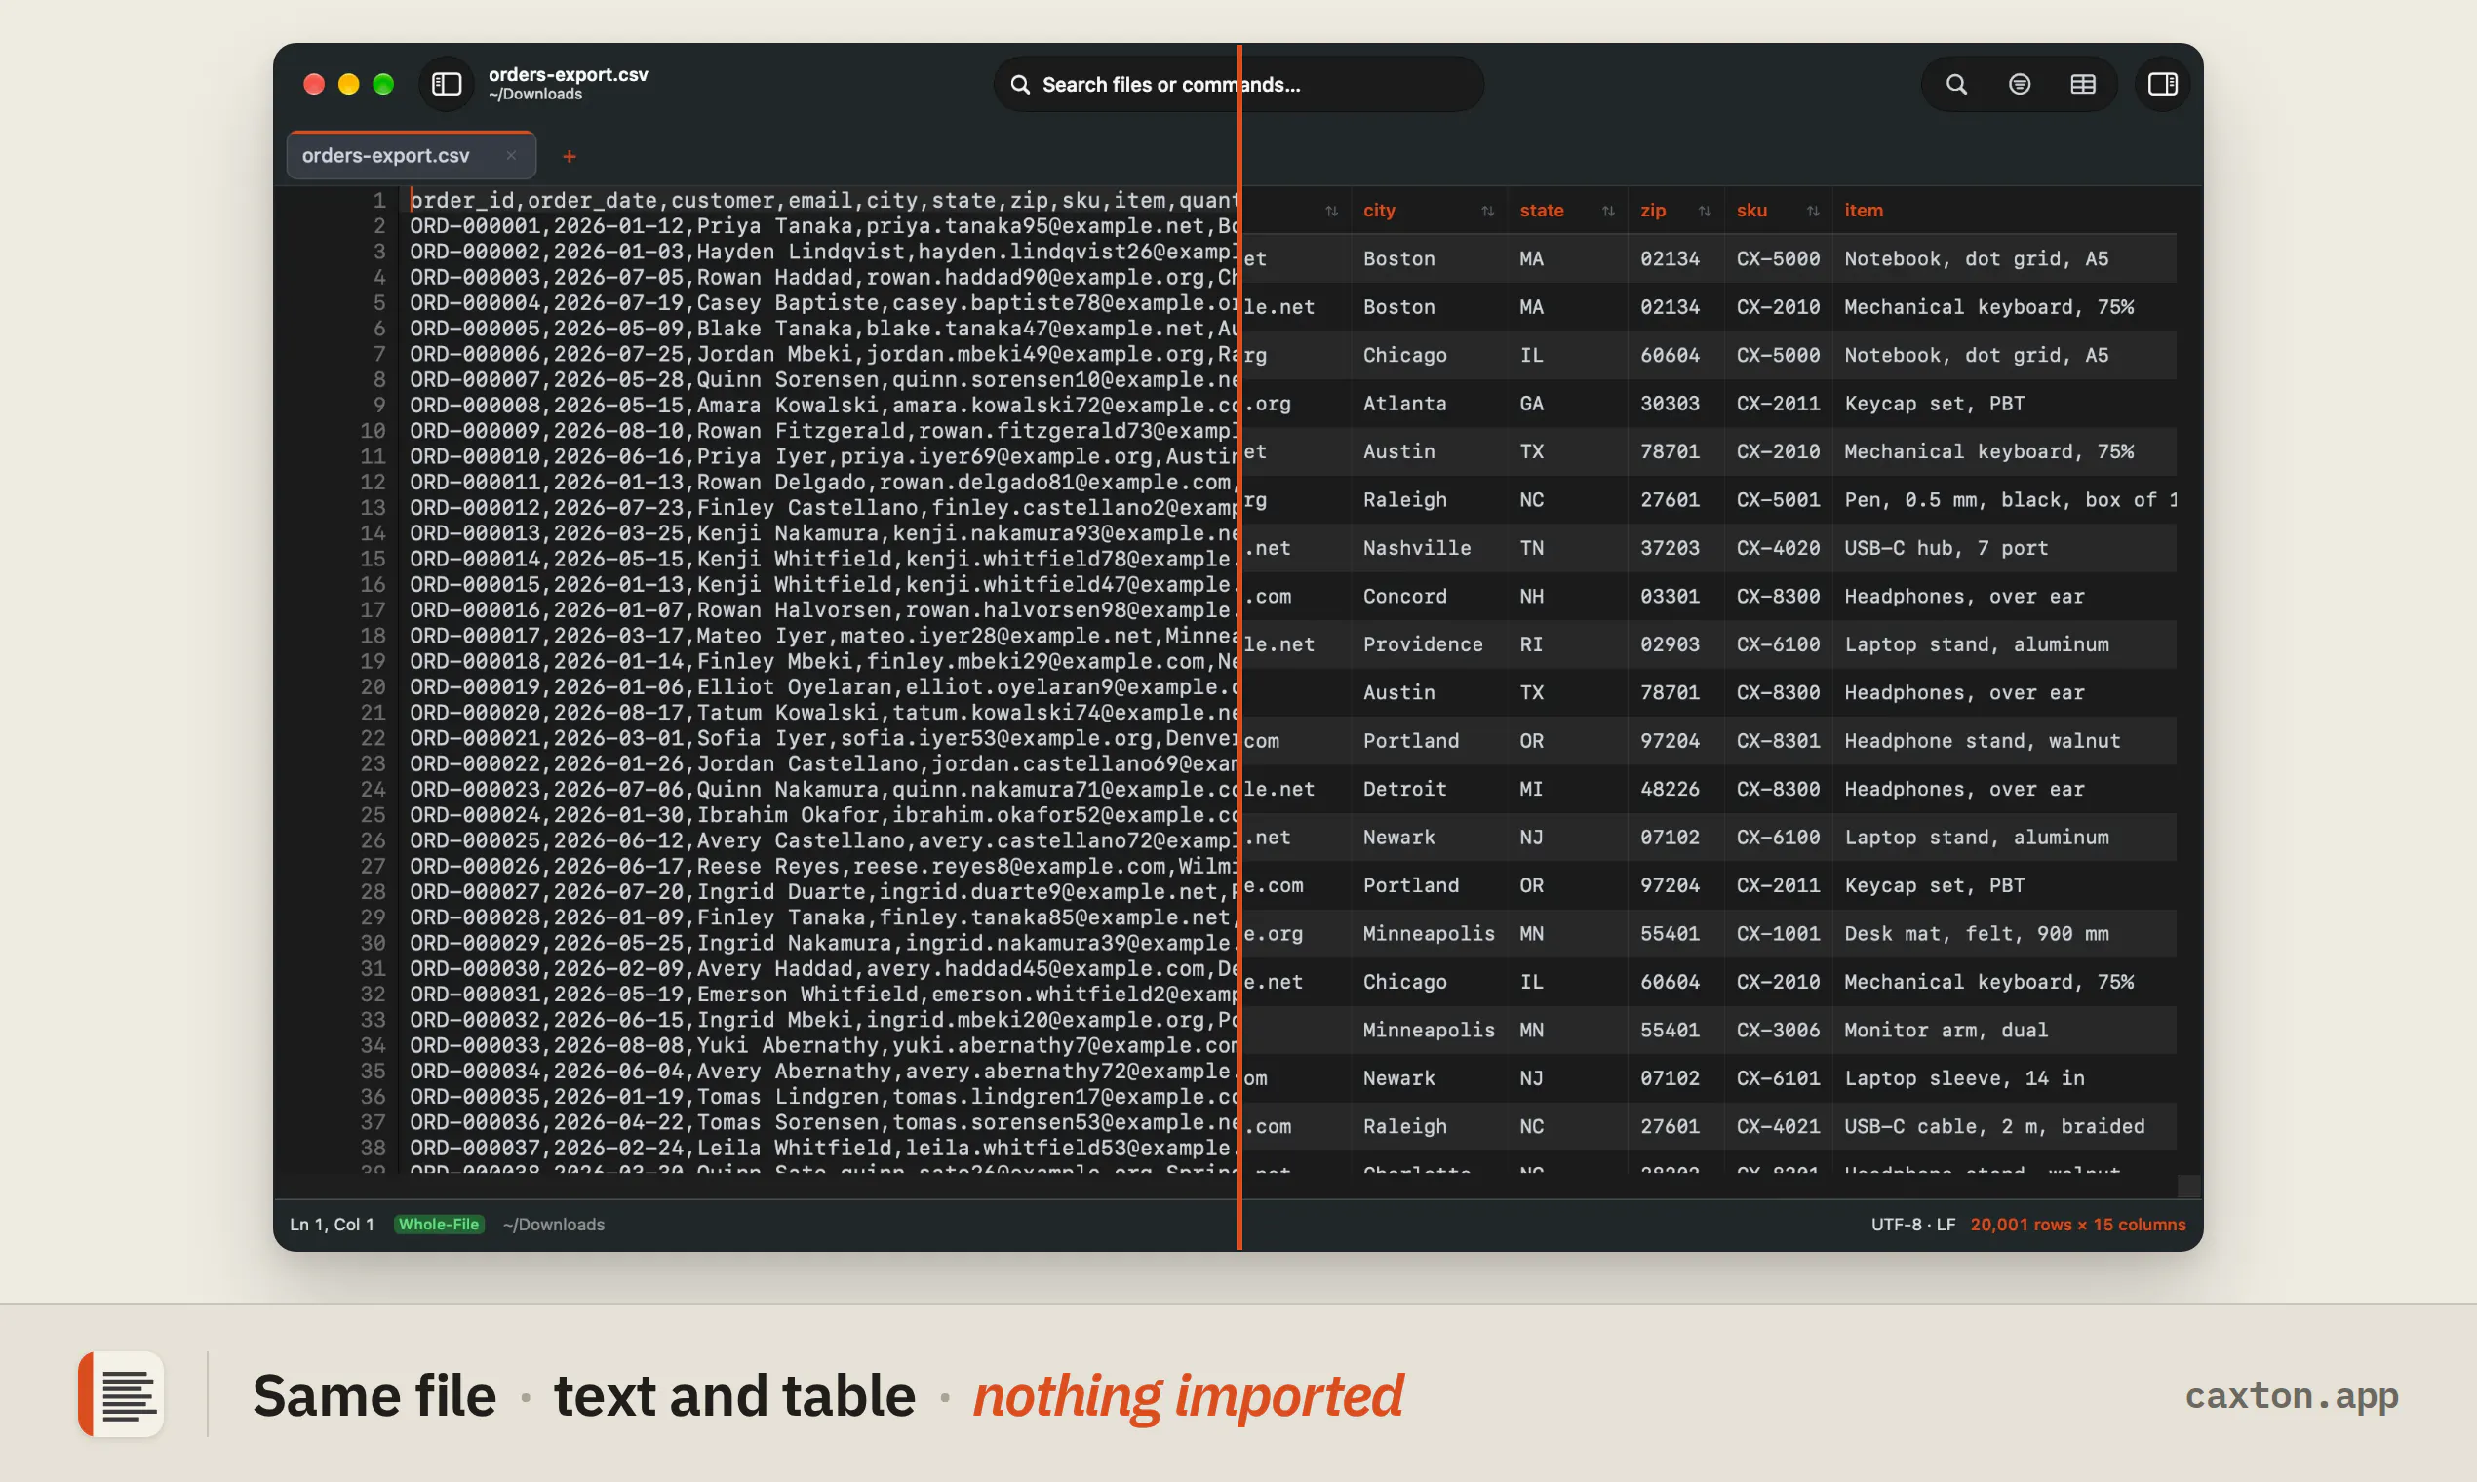Sort by the sku column arrows
This screenshot has height=1482, width=2477.
tap(1812, 211)
